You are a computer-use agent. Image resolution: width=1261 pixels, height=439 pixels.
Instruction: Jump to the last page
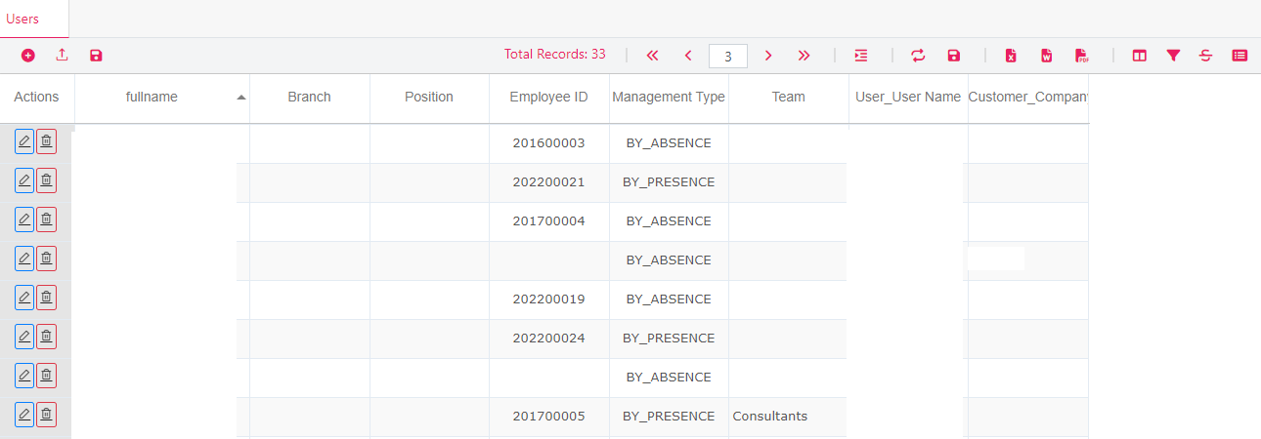[x=804, y=56]
